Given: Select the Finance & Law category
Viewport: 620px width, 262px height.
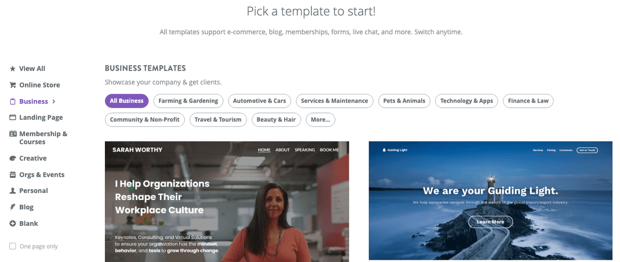Looking at the screenshot, I should [528, 101].
